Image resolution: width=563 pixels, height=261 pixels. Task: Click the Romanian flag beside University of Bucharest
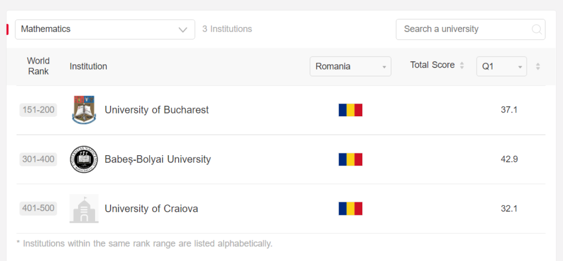350,110
